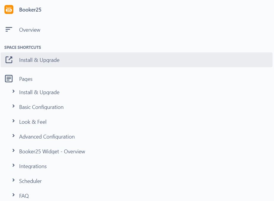Click the Overview lines icon
Screen dimensions: 274x201
[9, 29]
